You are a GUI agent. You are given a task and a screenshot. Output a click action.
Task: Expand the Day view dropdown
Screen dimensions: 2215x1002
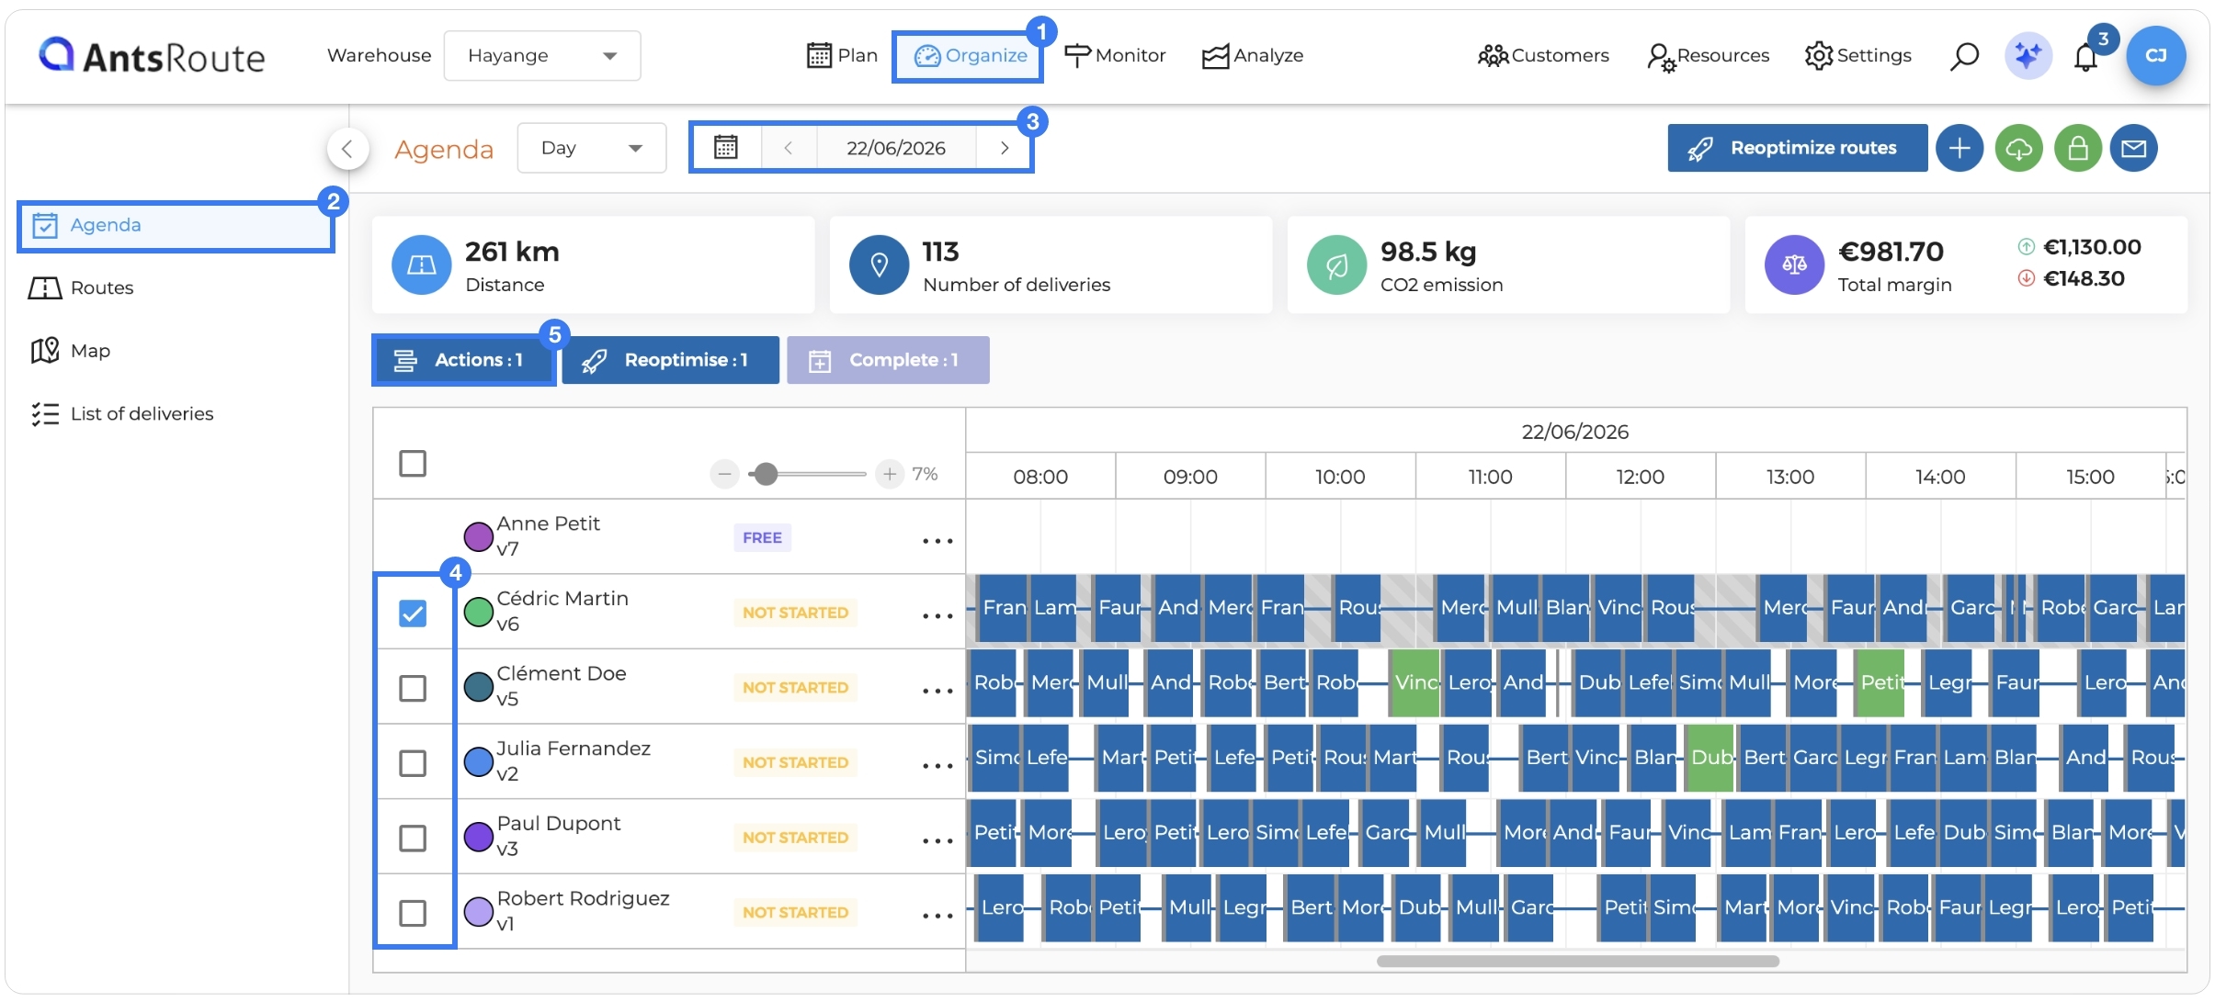591,148
